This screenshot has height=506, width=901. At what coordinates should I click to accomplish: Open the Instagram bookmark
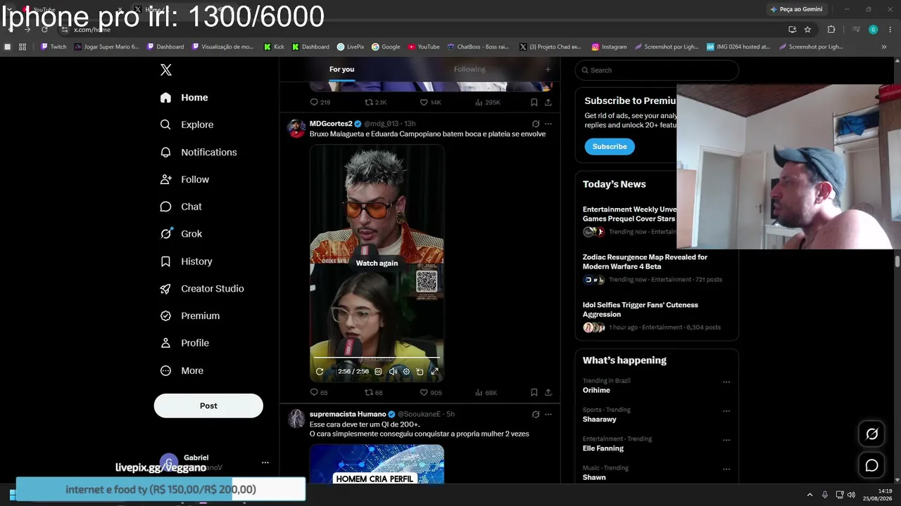(609, 47)
